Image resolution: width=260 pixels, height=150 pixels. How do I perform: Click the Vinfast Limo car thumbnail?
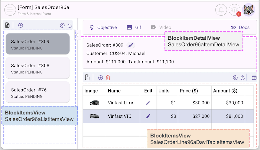(x=94, y=103)
